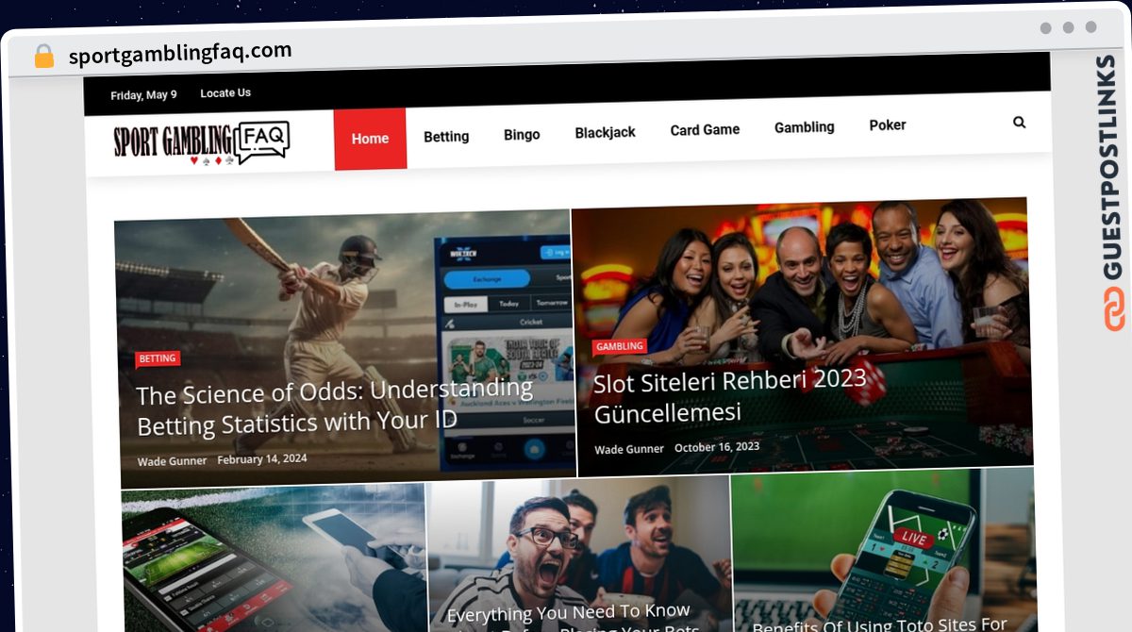Screen dimensions: 1132x632
Task: Open the Betting menu item
Action: click(446, 137)
